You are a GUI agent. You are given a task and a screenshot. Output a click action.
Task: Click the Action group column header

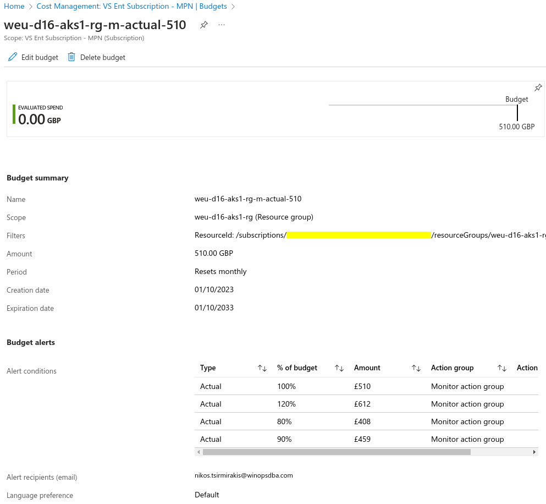pos(452,368)
